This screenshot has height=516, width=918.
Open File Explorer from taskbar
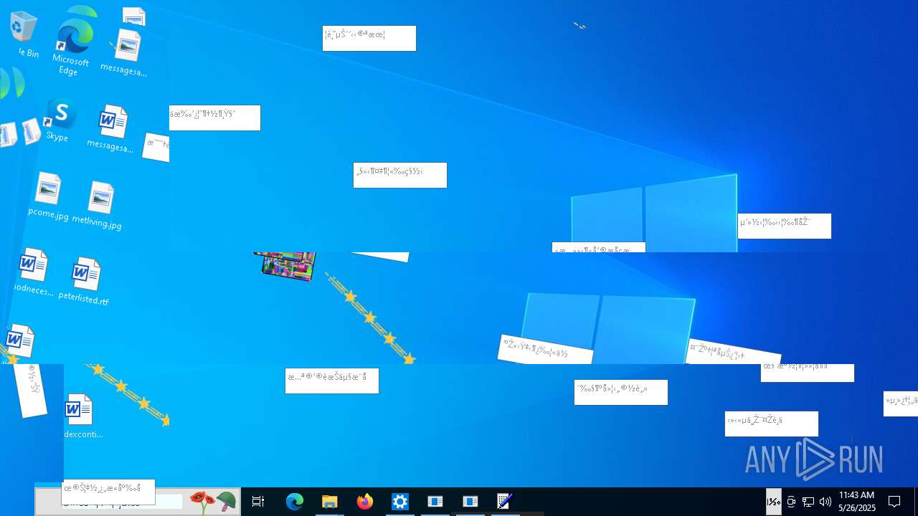(330, 502)
